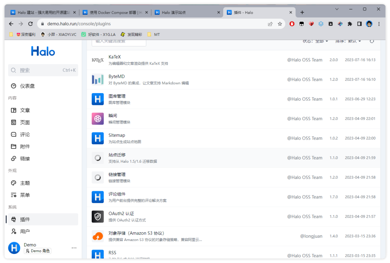This screenshot has height=263, width=390.
Task: Open the 排序 sort order dropdown
Action: tap(348, 41)
